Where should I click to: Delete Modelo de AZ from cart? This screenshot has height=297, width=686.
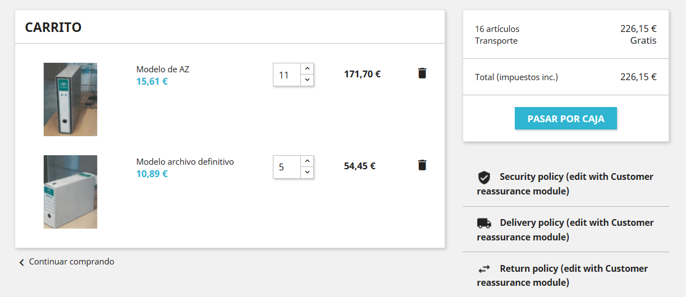coord(422,73)
